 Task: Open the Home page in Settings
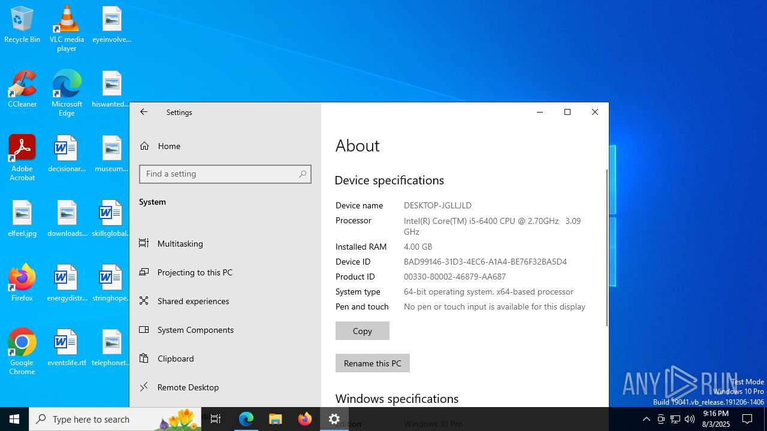coord(225,146)
